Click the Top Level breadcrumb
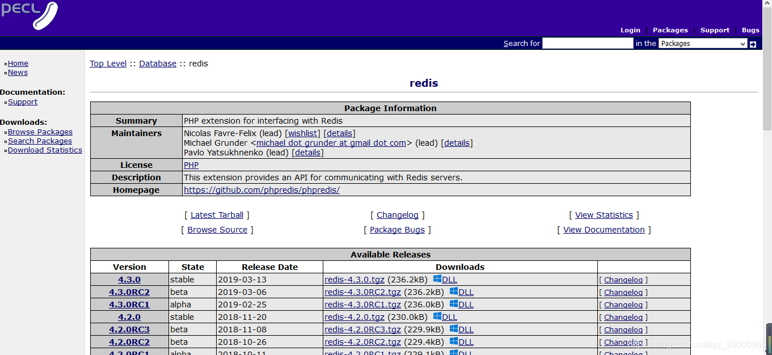The width and height of the screenshot is (772, 355). coord(108,64)
